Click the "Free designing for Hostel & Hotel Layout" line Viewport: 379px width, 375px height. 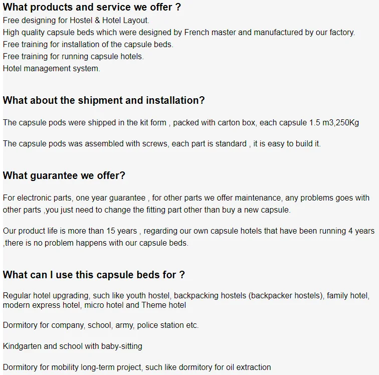tap(76, 21)
